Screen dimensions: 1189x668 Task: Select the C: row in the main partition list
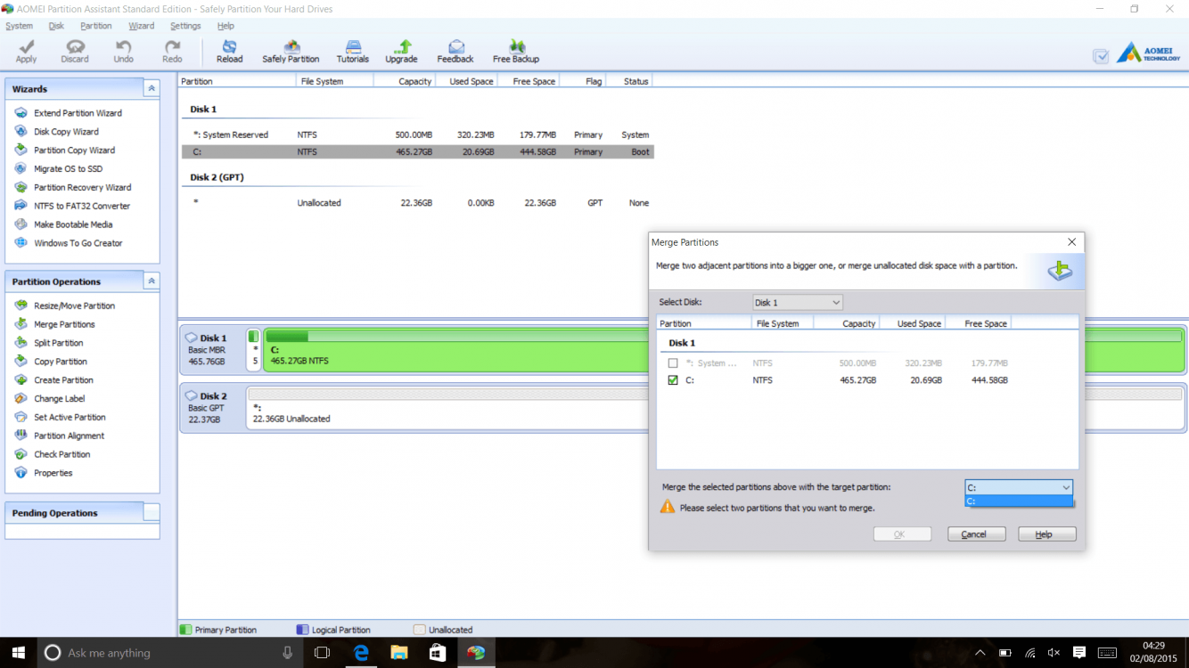pyautogui.click(x=417, y=152)
